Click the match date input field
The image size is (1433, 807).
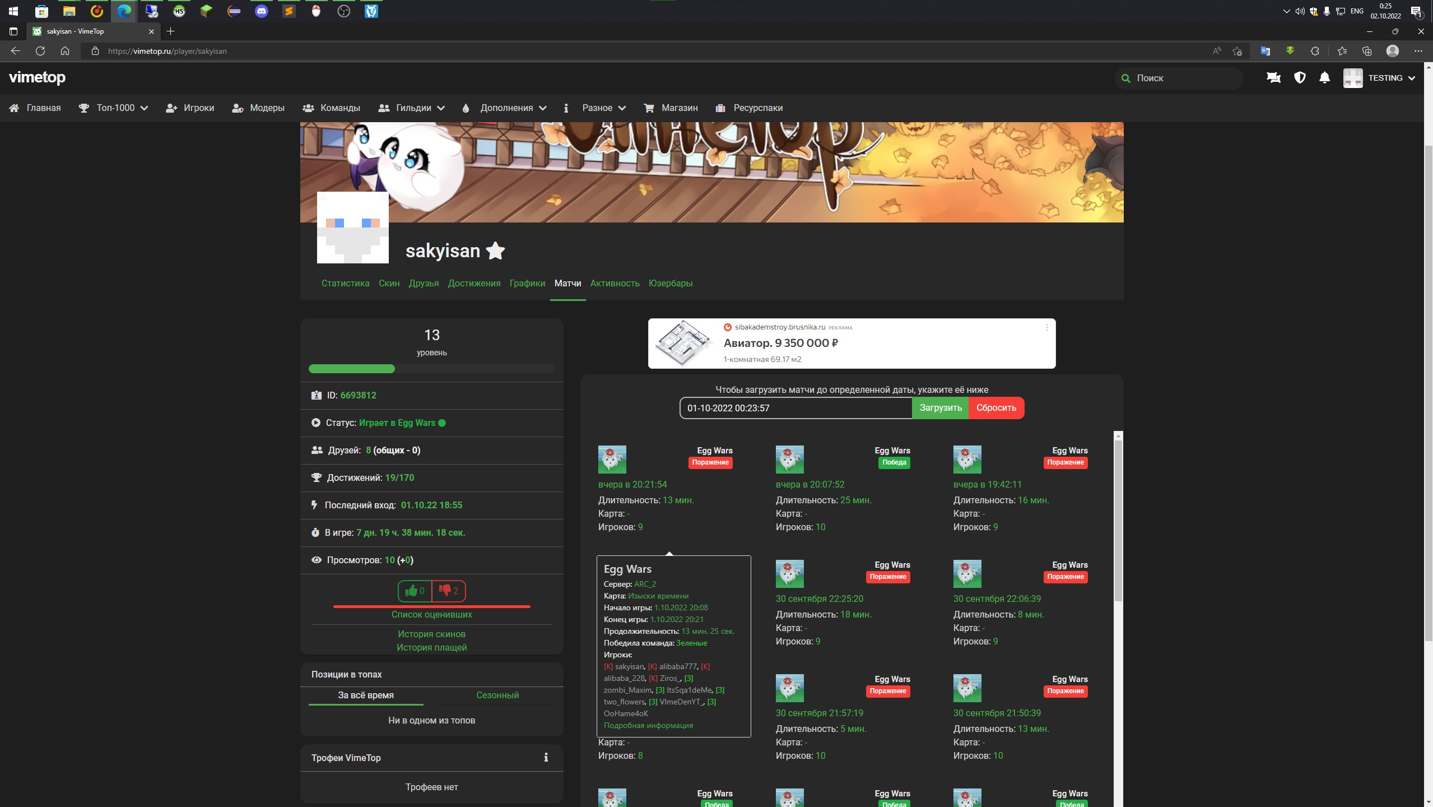coord(795,408)
